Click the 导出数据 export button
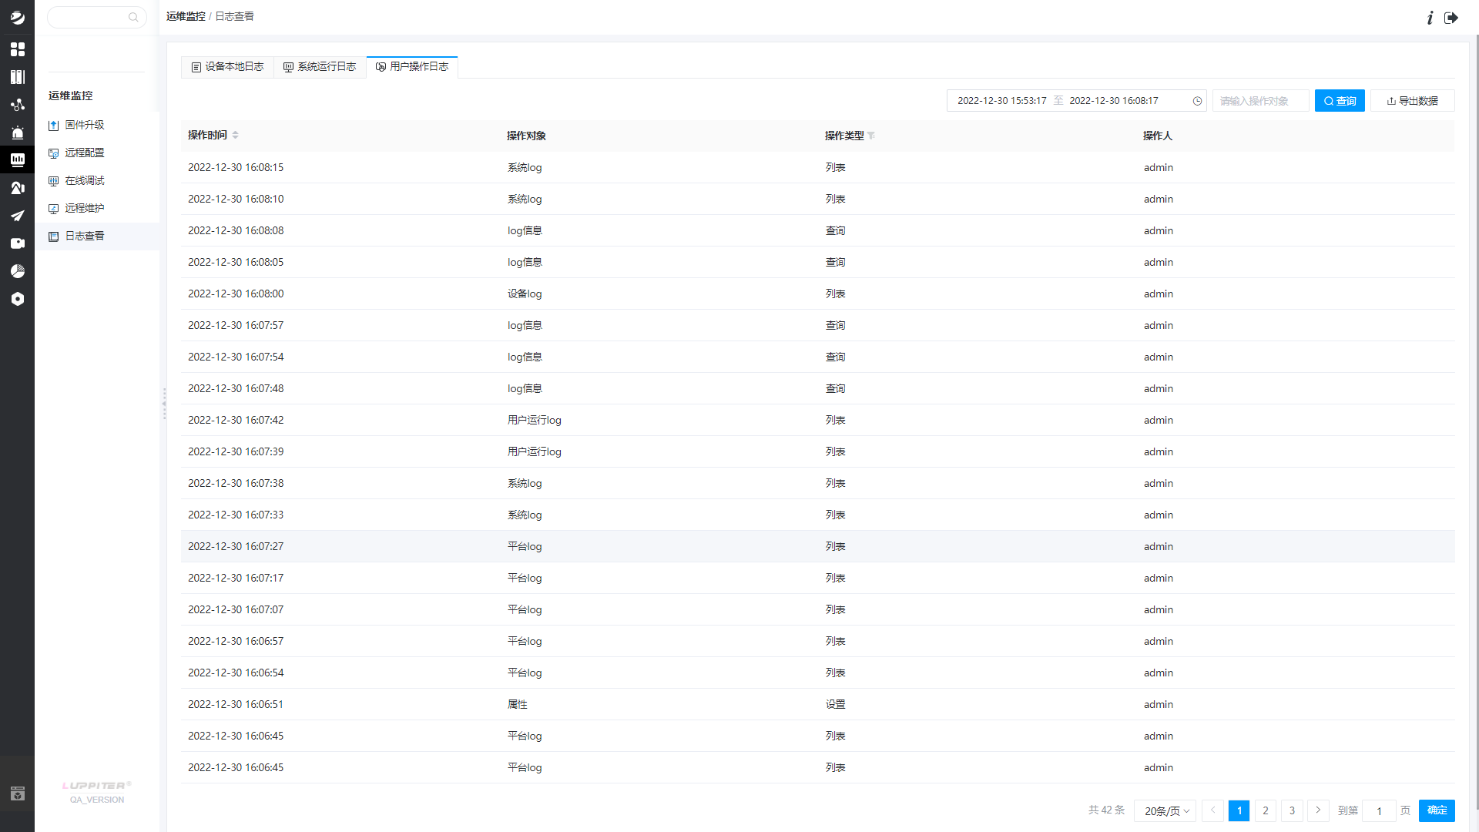This screenshot has width=1479, height=832. point(1412,101)
